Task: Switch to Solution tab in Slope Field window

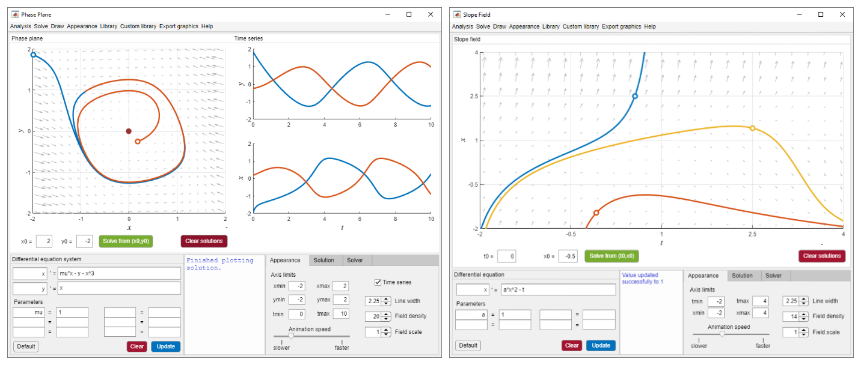Action: click(742, 276)
